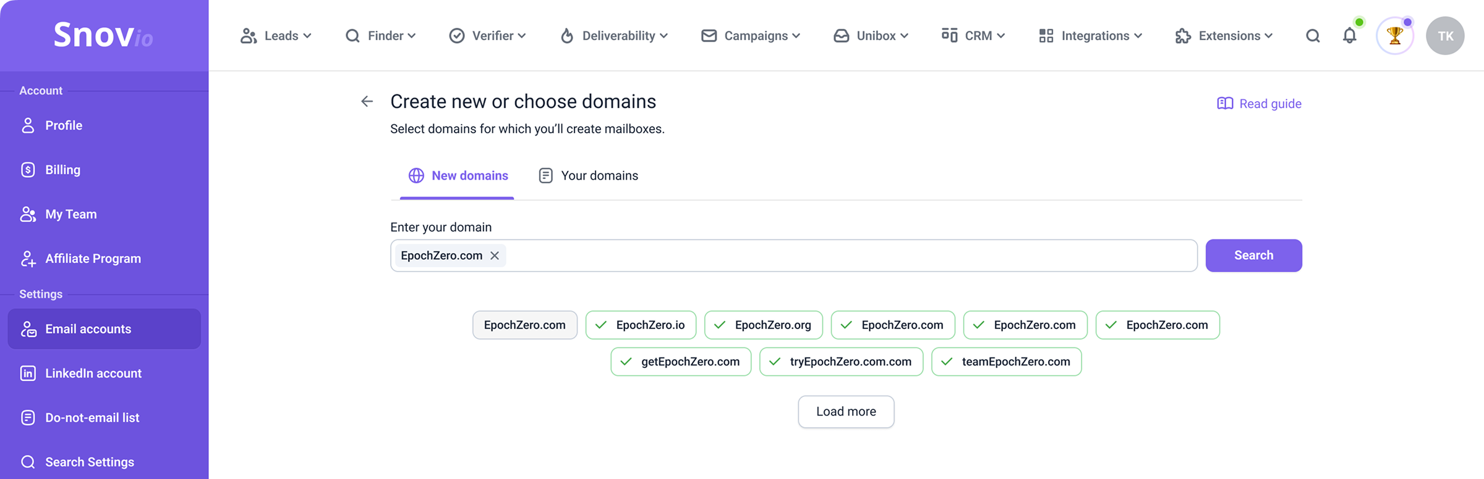Open the notifications bell
Image resolution: width=1484 pixels, height=479 pixels.
tap(1350, 36)
